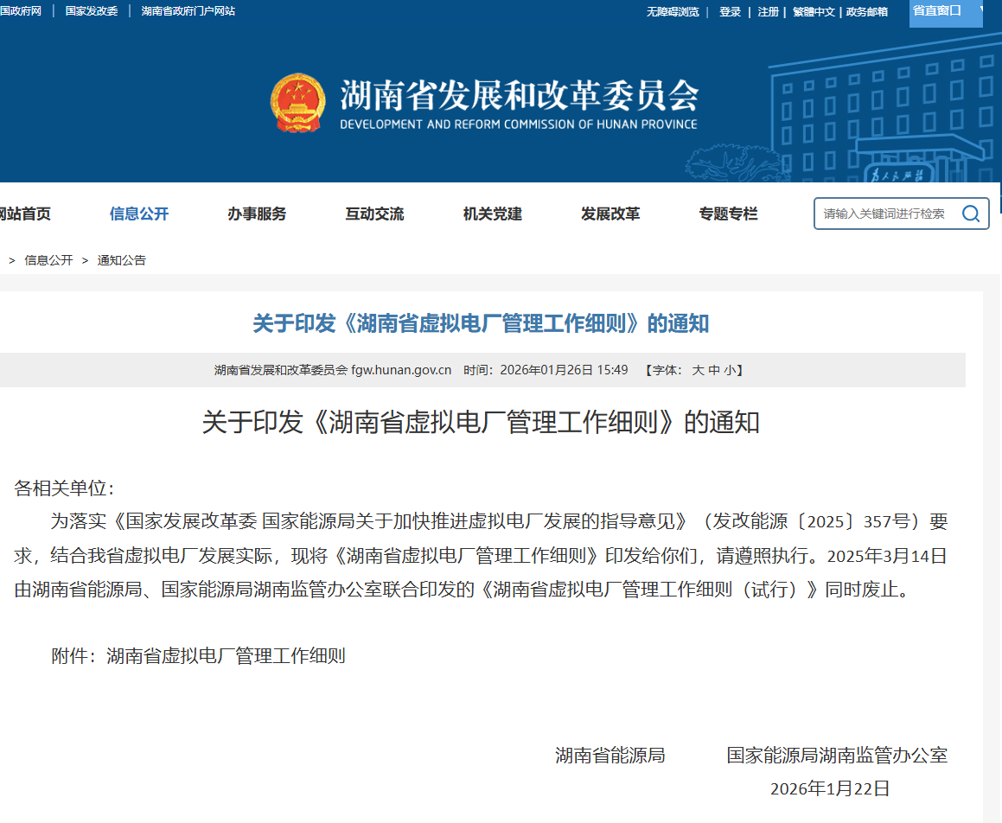Screen dimensions: 1002x823
Task: Click the signature 湖南省能源局
Action: coord(609,756)
